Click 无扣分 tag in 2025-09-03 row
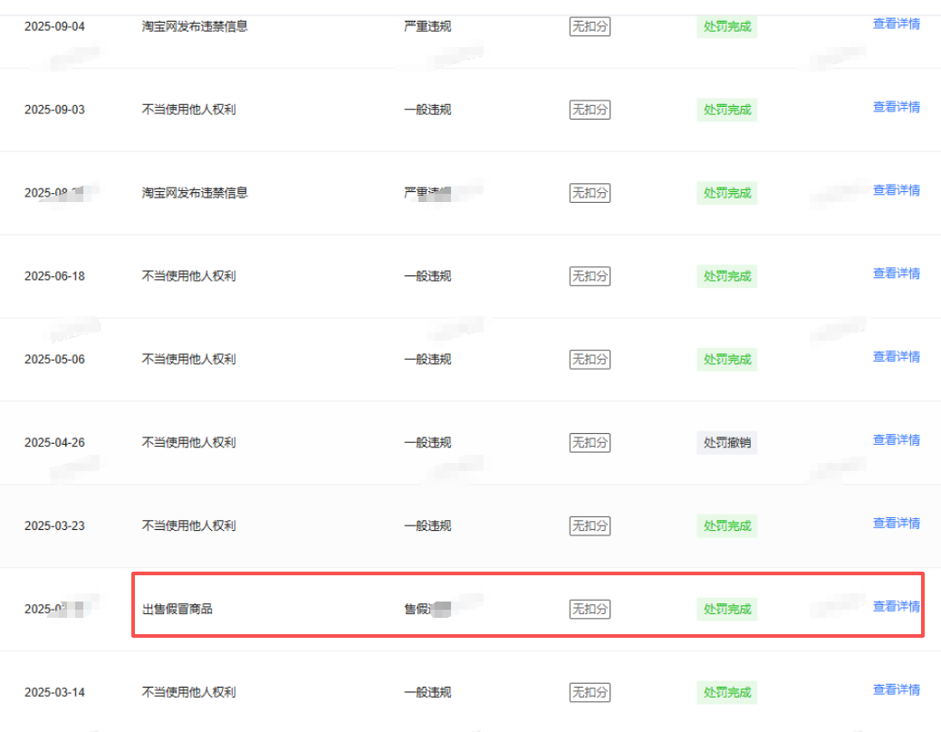 tap(590, 110)
